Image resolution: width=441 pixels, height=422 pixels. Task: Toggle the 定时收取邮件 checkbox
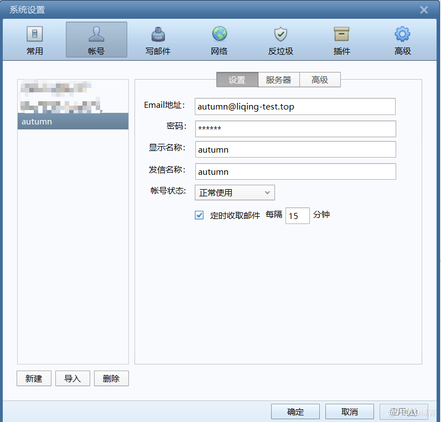click(x=199, y=215)
